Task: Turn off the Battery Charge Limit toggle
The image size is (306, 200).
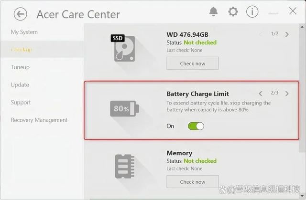Action: pyautogui.click(x=196, y=126)
